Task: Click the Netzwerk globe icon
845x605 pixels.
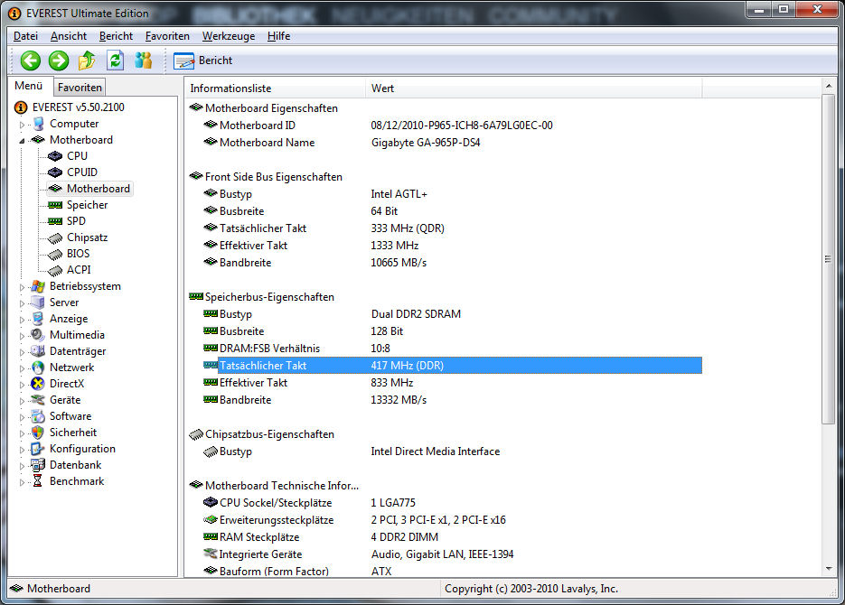Action: [x=38, y=368]
